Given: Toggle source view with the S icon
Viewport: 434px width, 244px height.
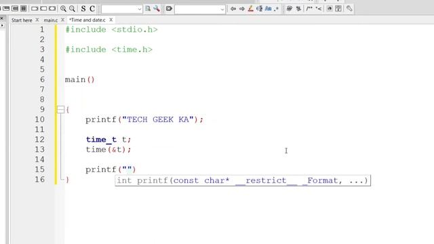Looking at the screenshot, I should click(83, 9).
